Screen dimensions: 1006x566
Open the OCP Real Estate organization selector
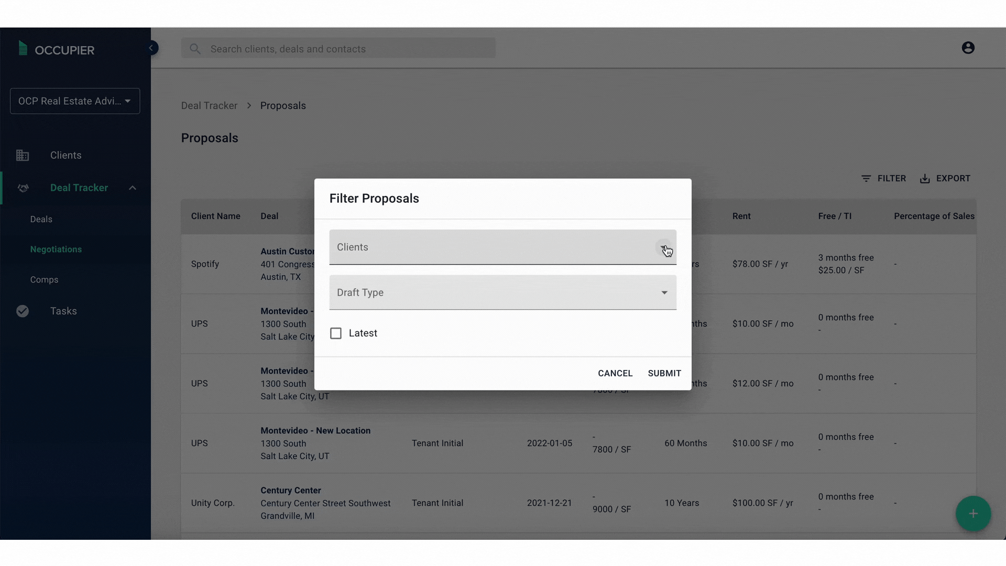pyautogui.click(x=75, y=101)
